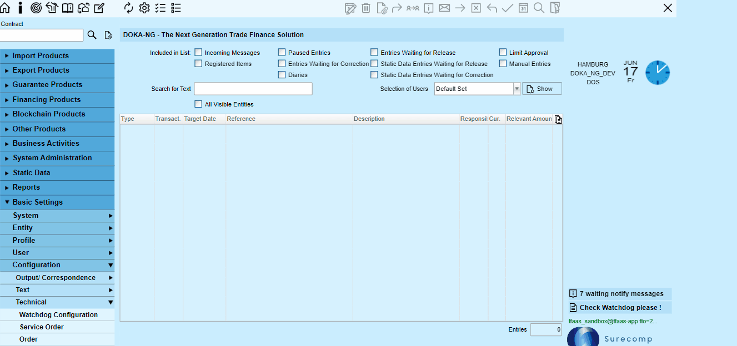Click the calendar with pencil icon
The width and height of the screenshot is (737, 346).
pyautogui.click(x=350, y=8)
